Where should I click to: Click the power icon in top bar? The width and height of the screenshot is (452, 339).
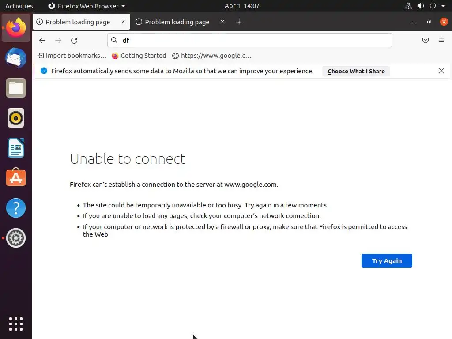point(433,6)
